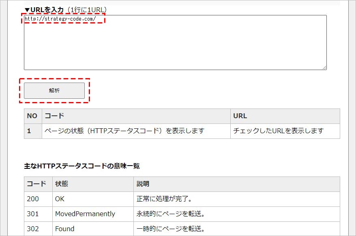Select the NO column header
Screen dimensions: 356x236
coord(32,116)
